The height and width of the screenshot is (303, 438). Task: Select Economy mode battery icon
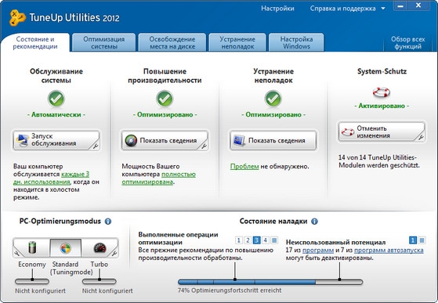[x=32, y=247]
